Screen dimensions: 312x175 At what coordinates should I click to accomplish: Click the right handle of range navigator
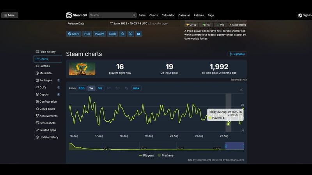click(244, 146)
